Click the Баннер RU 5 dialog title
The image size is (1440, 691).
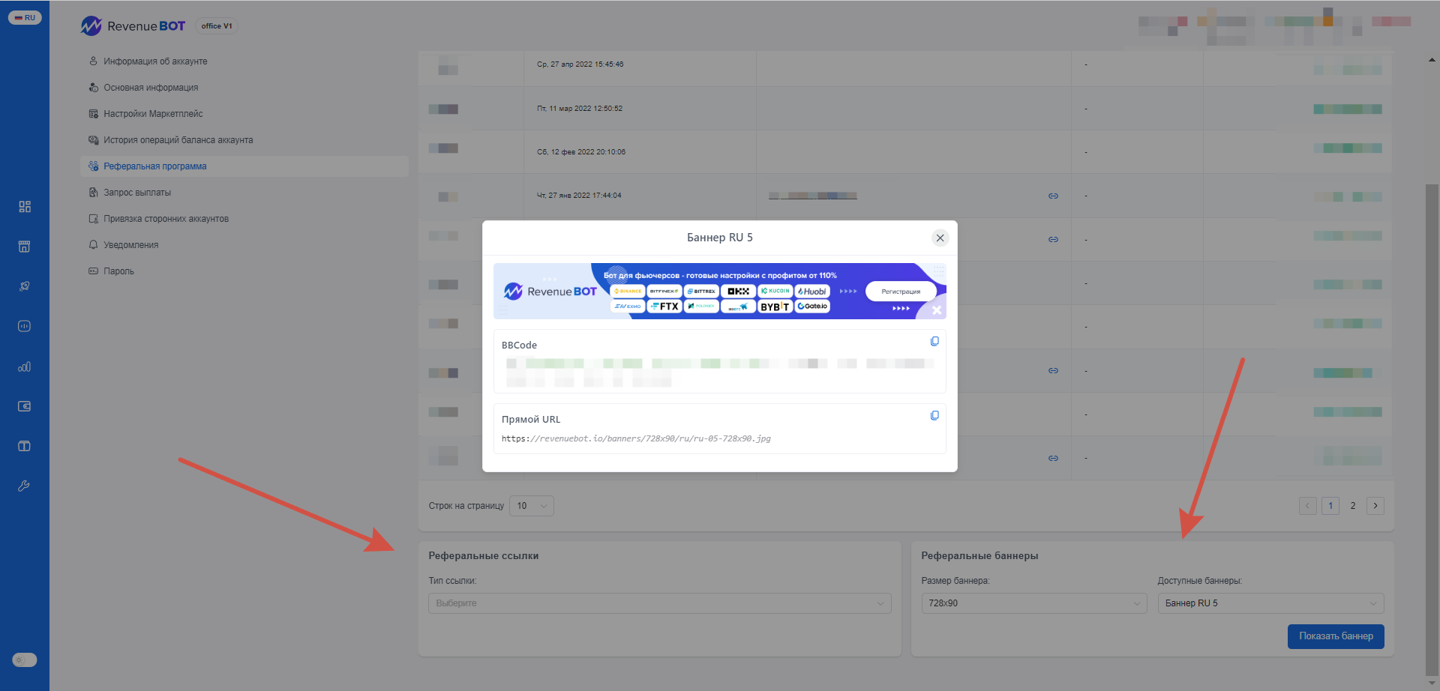pyautogui.click(x=720, y=238)
